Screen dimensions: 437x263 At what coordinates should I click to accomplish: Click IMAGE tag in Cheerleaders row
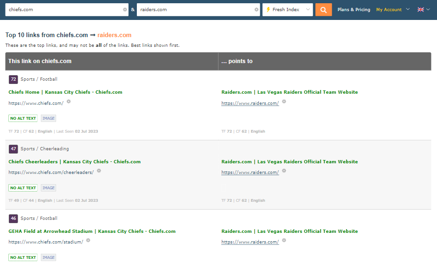coord(49,188)
